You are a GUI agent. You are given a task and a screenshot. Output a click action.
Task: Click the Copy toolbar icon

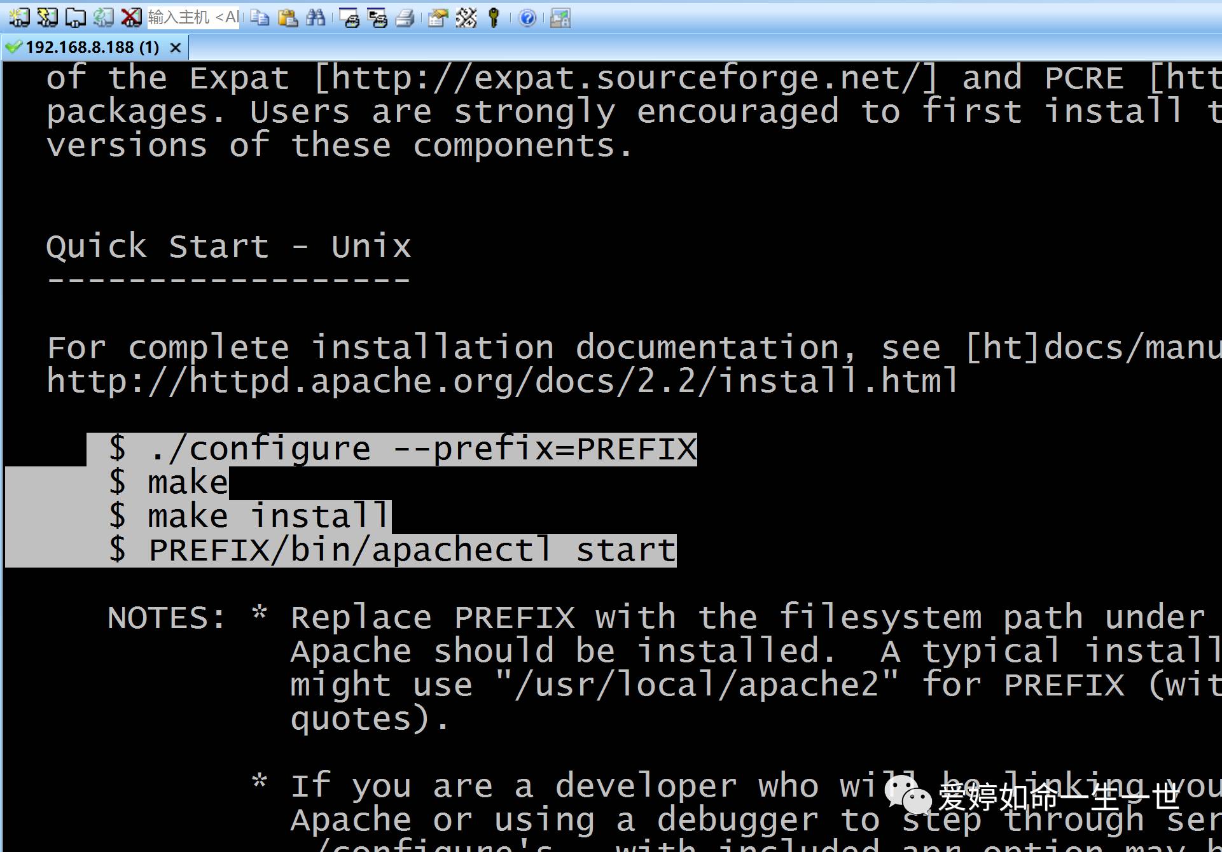[260, 17]
